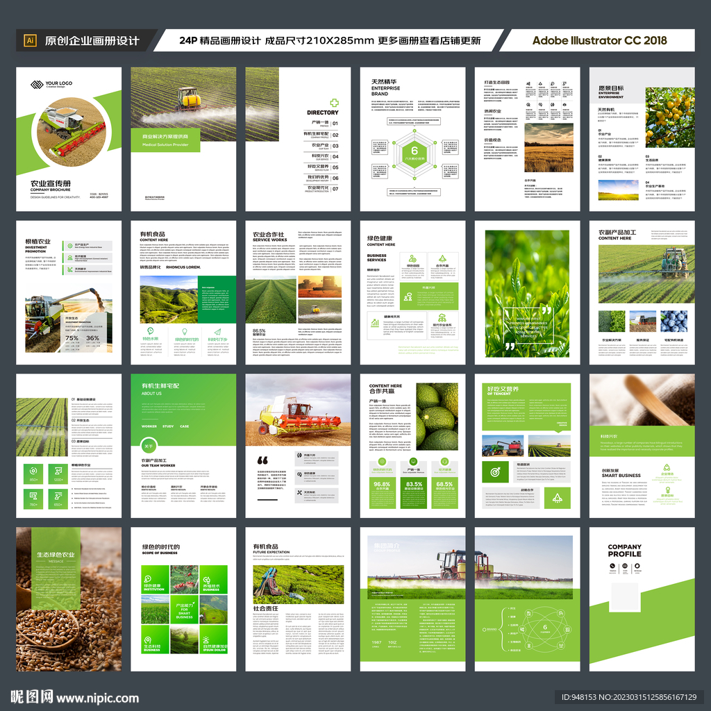Open the 农业宣传册 cover page thumbnail
Screen dimensions: 711x711
pyautogui.click(x=69, y=139)
